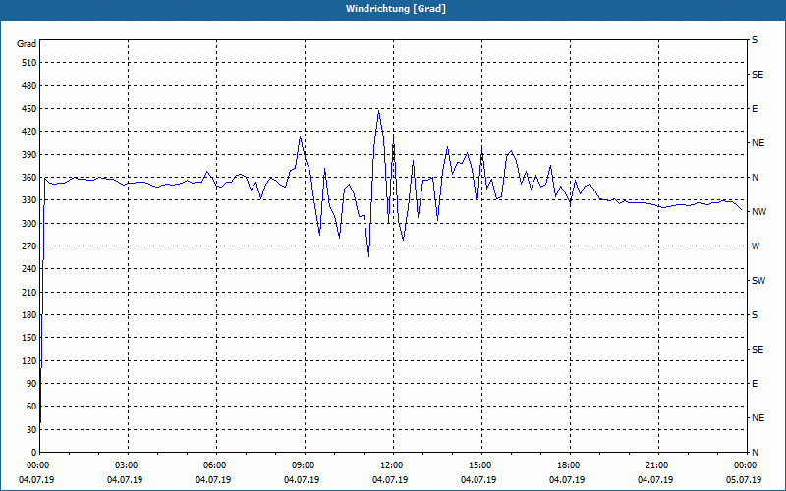Select the 90 degree axis label
786x491 pixels.
click(x=31, y=384)
